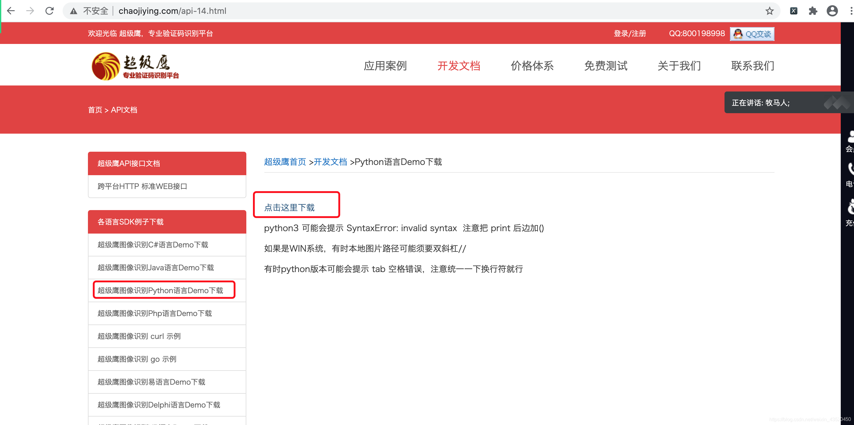Click the address bar URL field
Screen dimensions: 854x425
[x=398, y=11]
